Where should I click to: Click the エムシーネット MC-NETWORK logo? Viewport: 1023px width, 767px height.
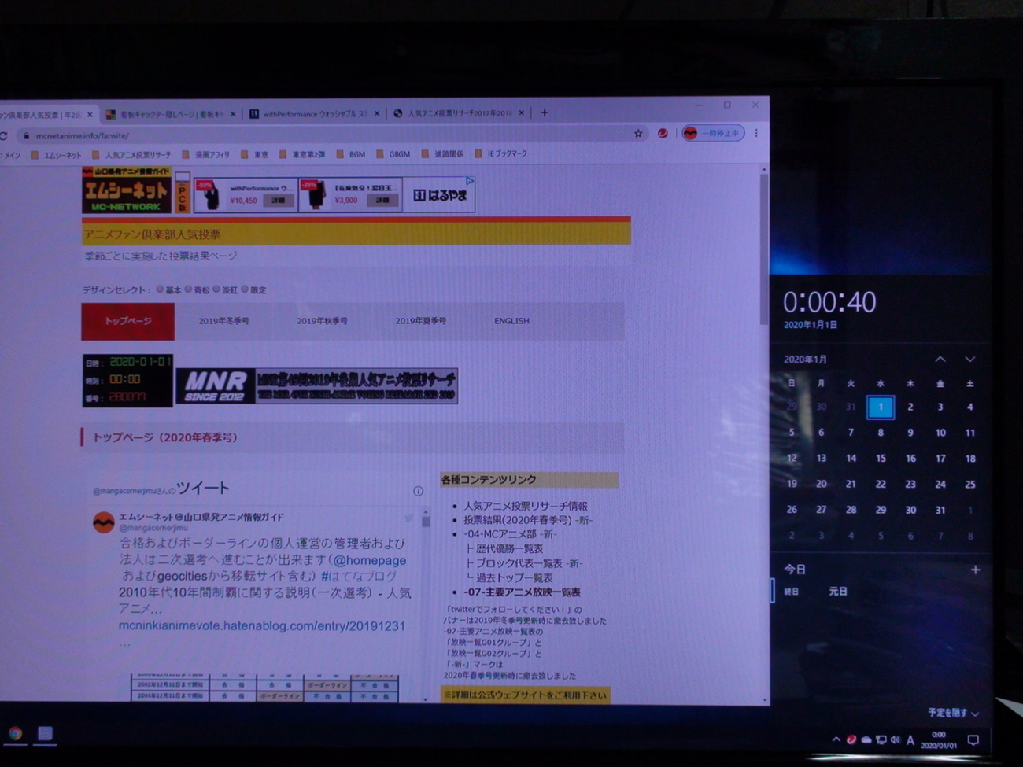(127, 190)
